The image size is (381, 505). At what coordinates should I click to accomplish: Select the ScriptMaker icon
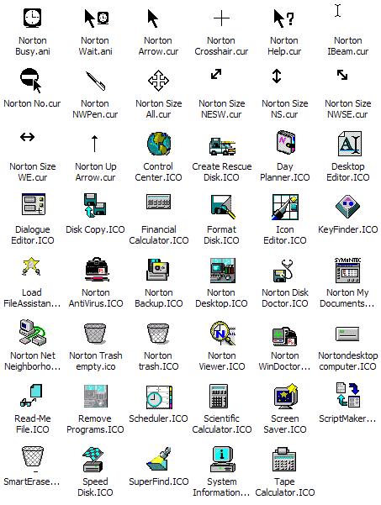pos(348,395)
